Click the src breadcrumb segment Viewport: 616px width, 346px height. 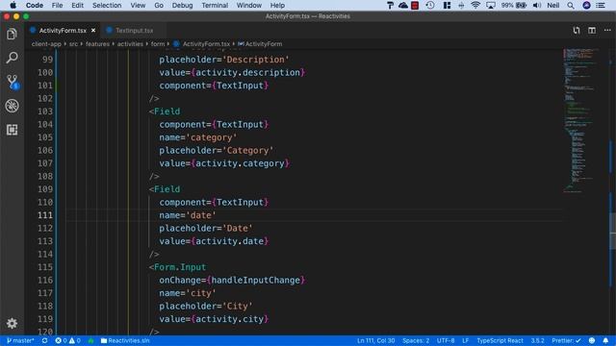tap(73, 44)
